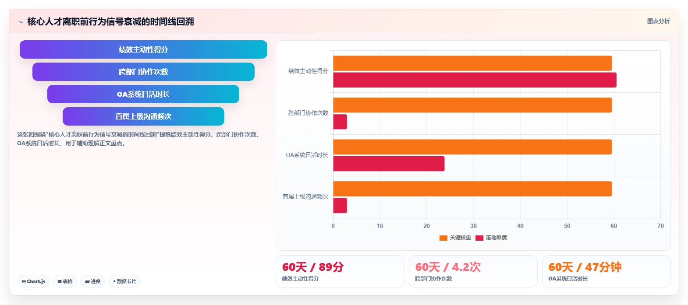Image resolution: width=688 pixels, height=305 pixels.
Task: Click the 60天 / 89分 stat card
Action: click(340, 271)
